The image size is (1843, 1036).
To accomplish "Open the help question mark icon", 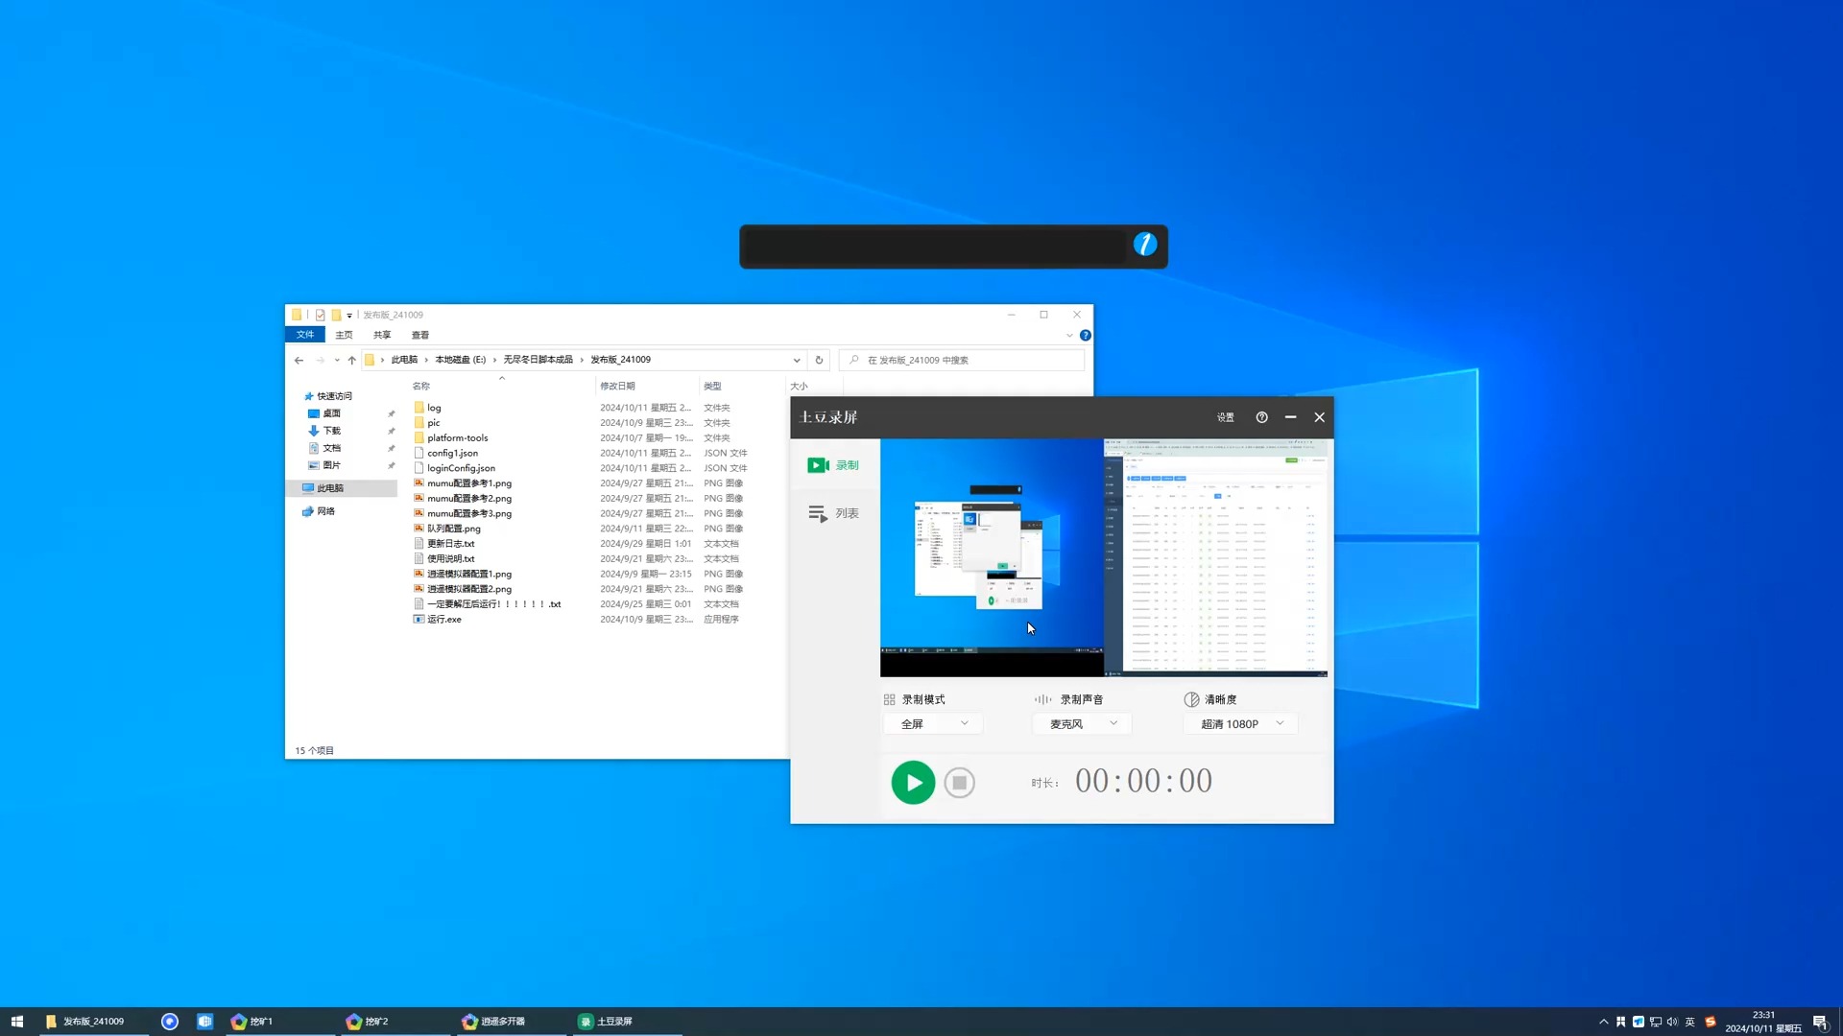I will pos(1261,417).
